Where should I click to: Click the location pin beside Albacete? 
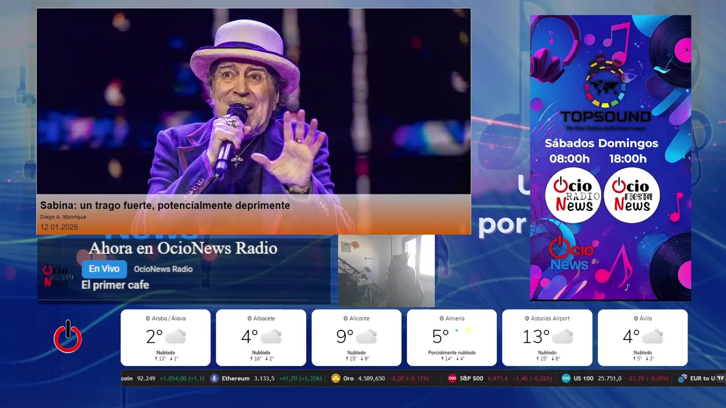click(249, 318)
